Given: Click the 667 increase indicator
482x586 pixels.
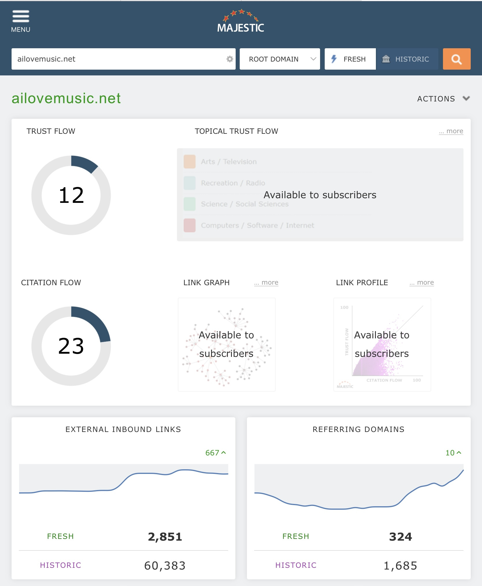Looking at the screenshot, I should 216,453.
